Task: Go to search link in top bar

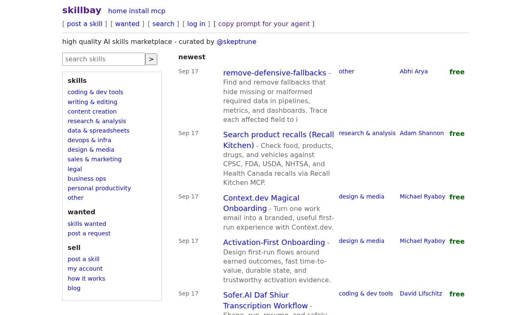Action: [163, 24]
